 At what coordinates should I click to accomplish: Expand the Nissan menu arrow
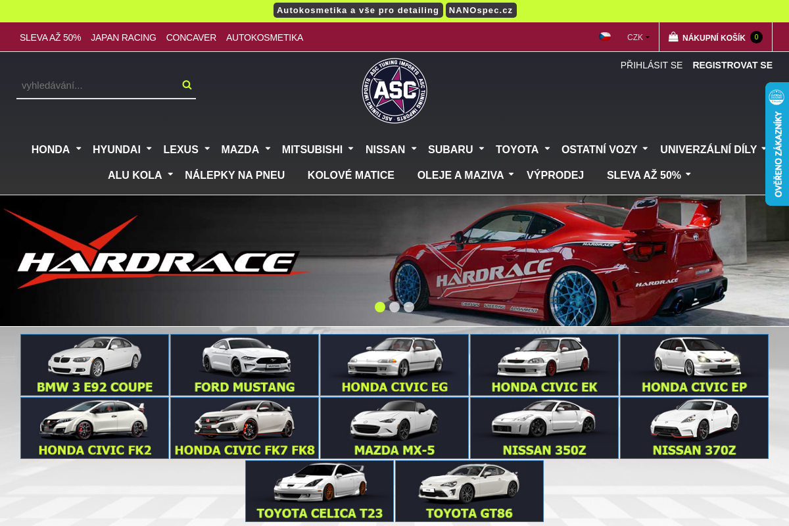coord(414,149)
